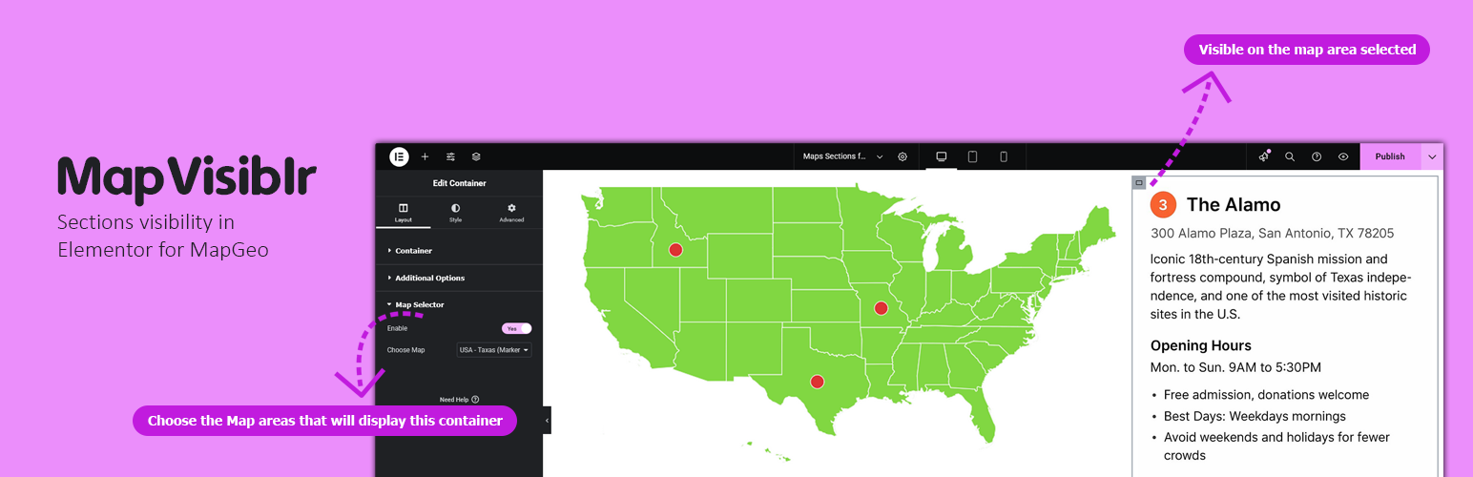Click the Publish button
Screen dimensions: 1473x477
[1390, 156]
